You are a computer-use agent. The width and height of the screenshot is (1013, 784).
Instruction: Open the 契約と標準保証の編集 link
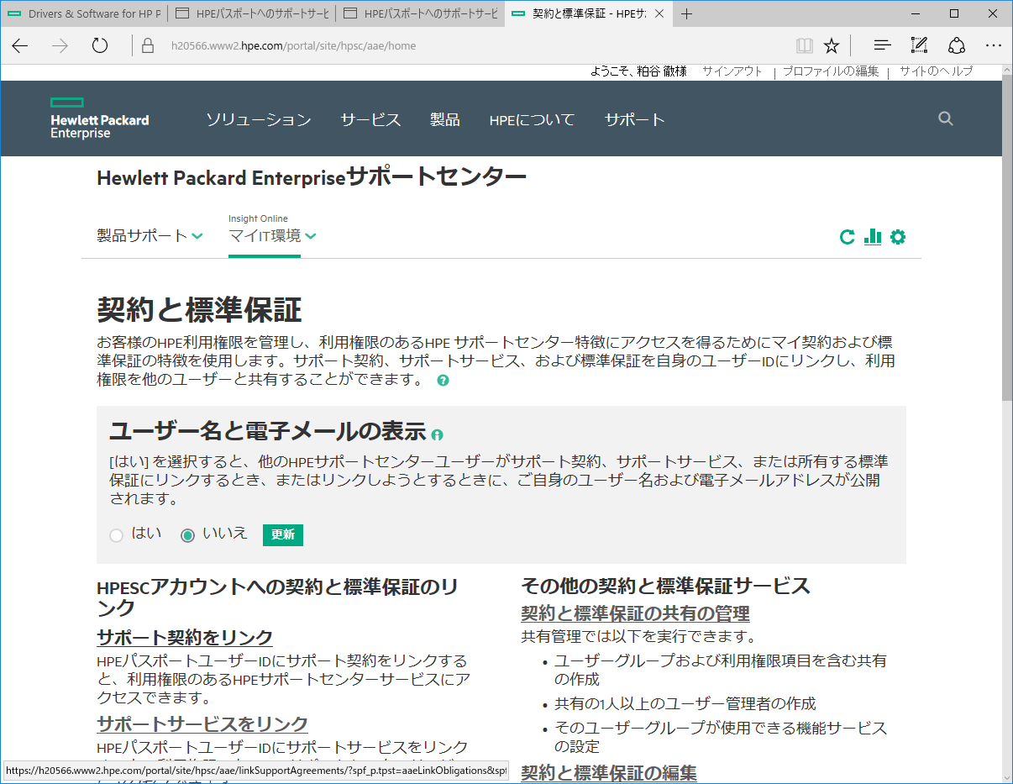tap(609, 772)
